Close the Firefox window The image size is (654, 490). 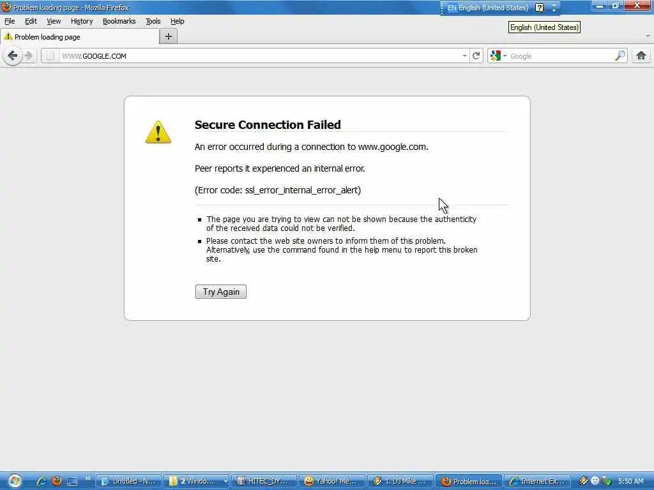click(x=637, y=6)
